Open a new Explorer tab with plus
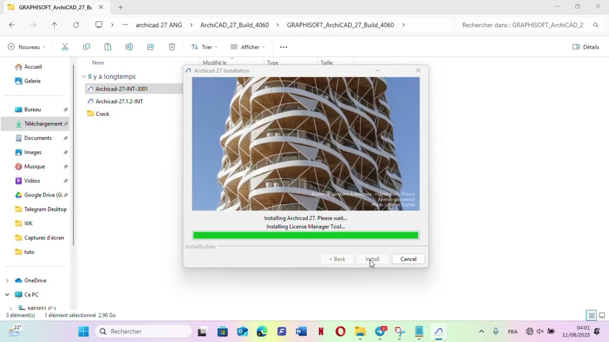The height and width of the screenshot is (342, 609). point(120,7)
